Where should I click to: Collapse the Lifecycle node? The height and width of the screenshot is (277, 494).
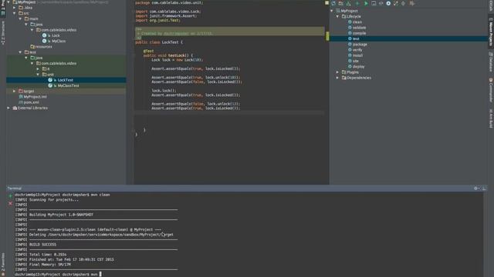[338, 17]
